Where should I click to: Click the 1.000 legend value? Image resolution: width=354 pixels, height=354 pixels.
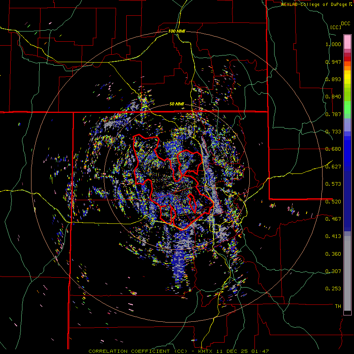click(333, 44)
